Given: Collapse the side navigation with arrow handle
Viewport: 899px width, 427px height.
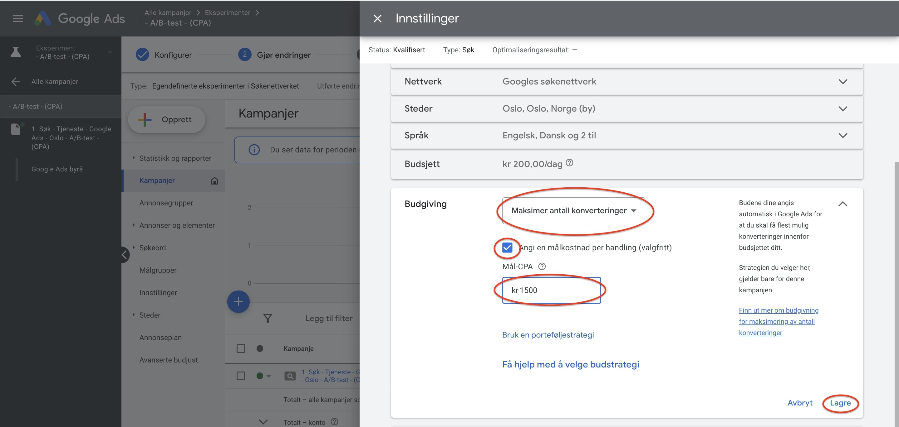Looking at the screenshot, I should point(125,255).
